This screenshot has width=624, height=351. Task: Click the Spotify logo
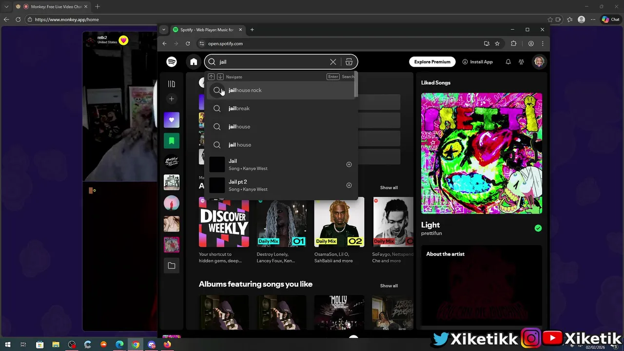click(x=172, y=62)
